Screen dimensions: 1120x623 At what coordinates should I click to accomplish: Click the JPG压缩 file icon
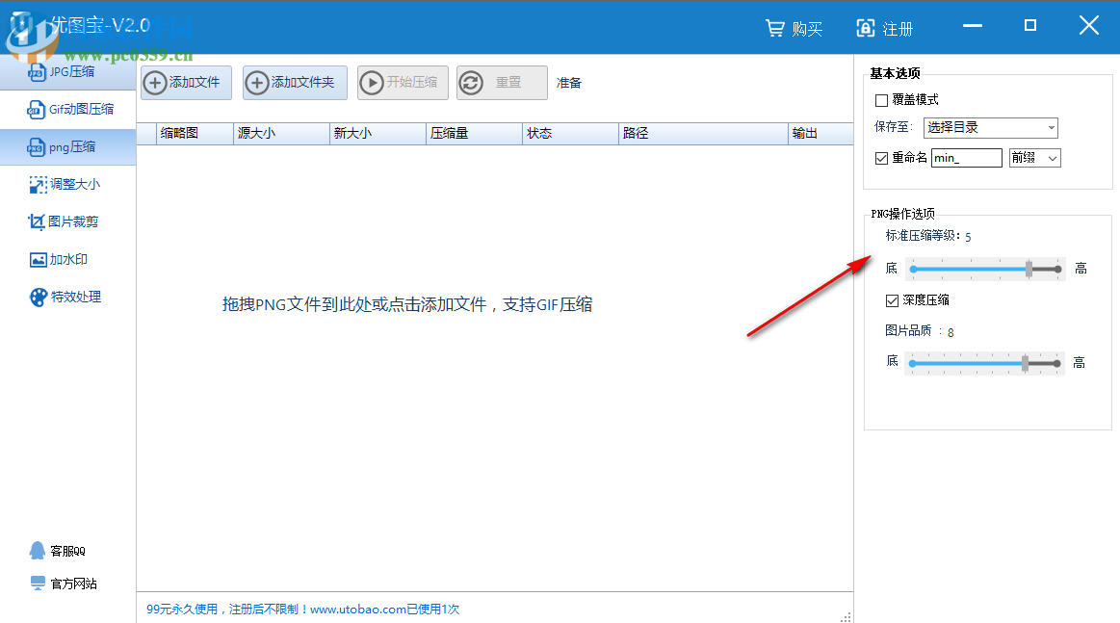tap(37, 72)
